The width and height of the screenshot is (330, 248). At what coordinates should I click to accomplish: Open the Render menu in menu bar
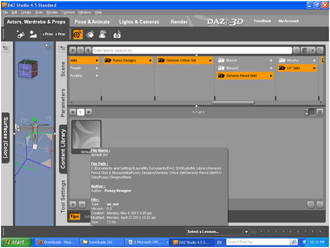pos(52,13)
